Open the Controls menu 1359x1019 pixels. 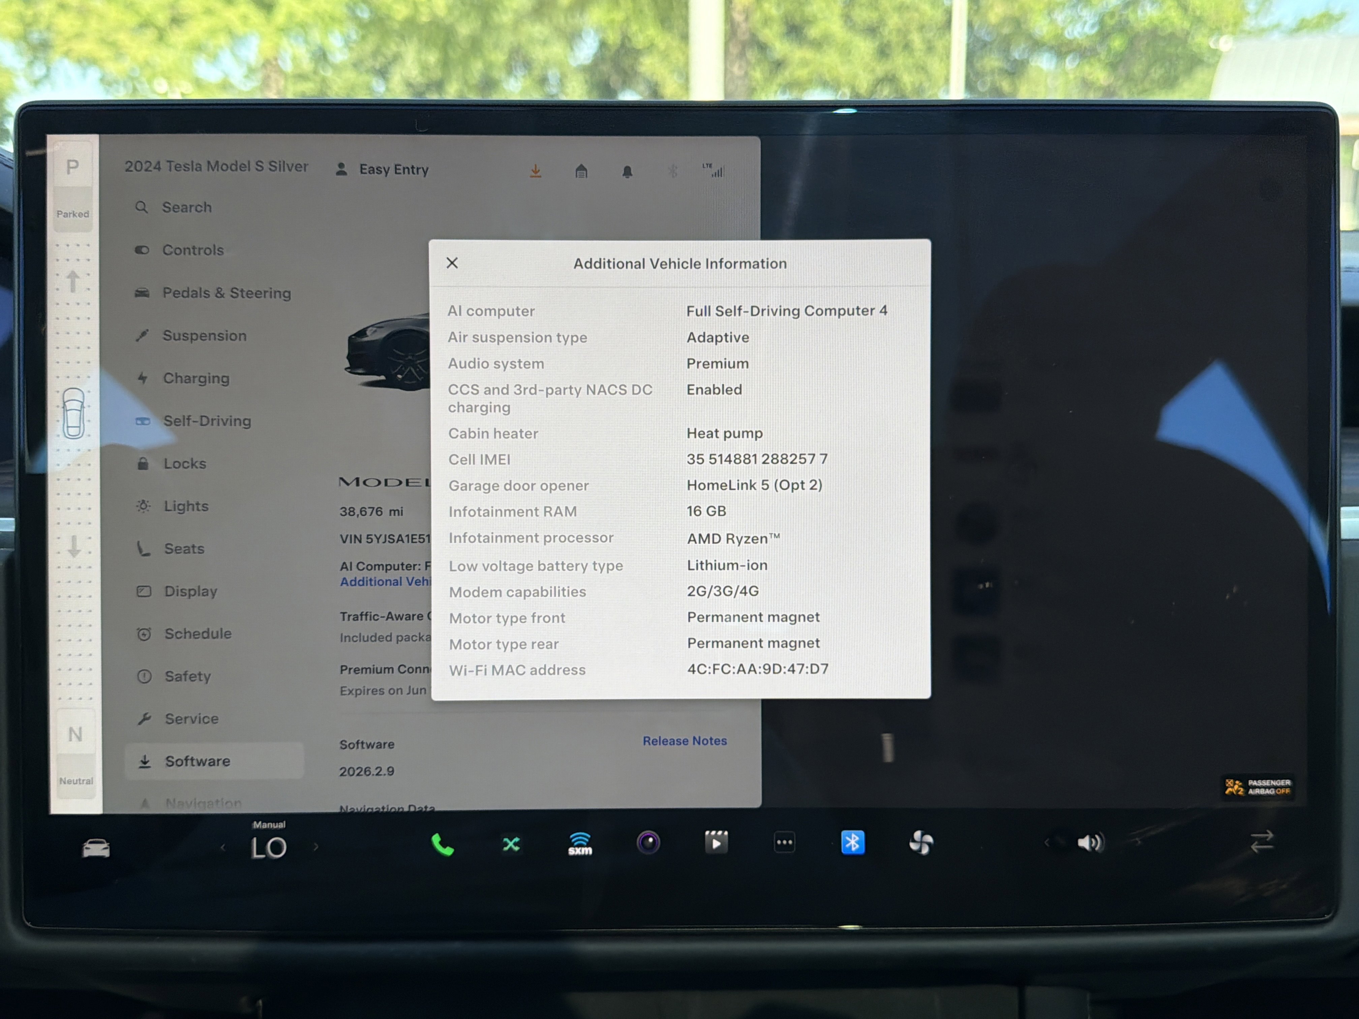[x=179, y=250]
